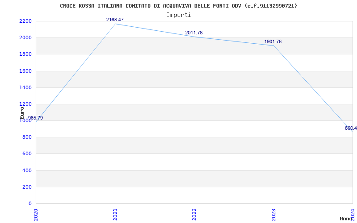Click the chart title CROCE ROSSA ITALIANA COMITATO

pyautogui.click(x=178, y=6)
